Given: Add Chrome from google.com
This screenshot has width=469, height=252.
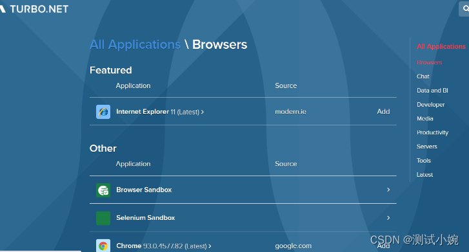Looking at the screenshot, I should pos(383,246).
